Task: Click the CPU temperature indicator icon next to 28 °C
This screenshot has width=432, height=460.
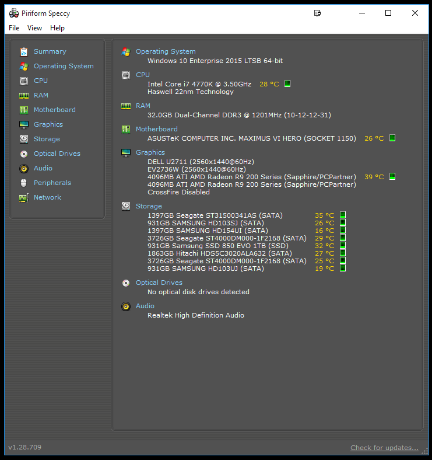Action: tap(287, 83)
